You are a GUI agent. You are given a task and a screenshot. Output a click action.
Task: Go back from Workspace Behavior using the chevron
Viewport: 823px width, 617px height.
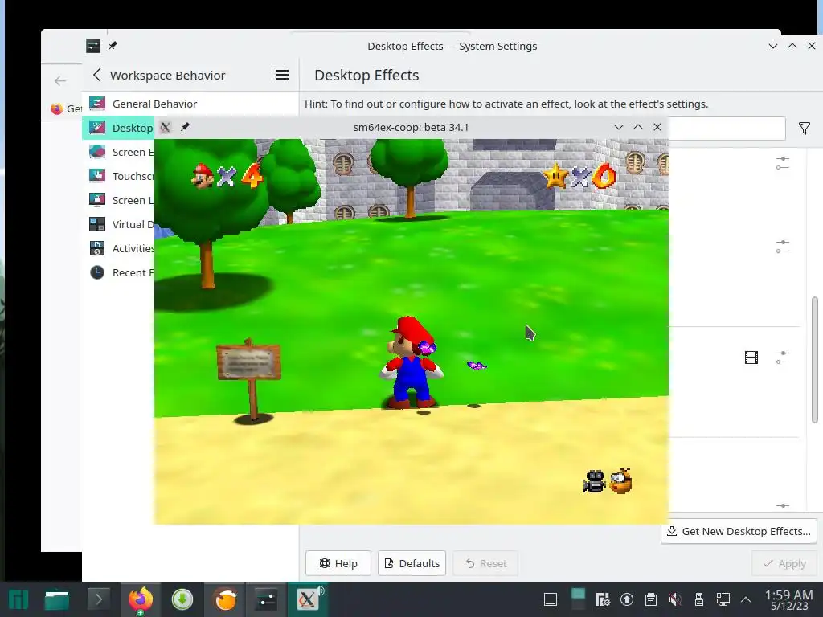pos(96,75)
